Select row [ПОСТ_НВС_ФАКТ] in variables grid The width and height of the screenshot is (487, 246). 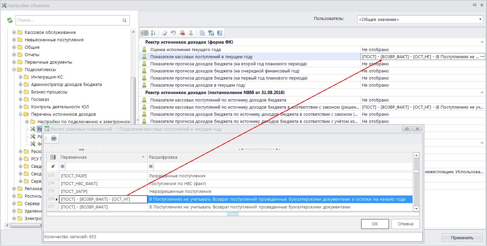[x=103, y=184]
